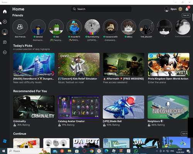Click See All for Friends
The width and height of the screenshot is (193, 154).
186,15
